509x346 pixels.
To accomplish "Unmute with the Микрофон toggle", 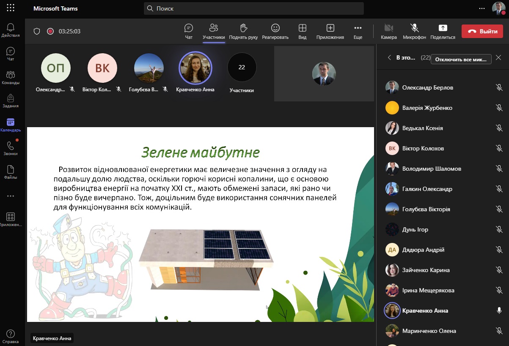I will 414,32.
